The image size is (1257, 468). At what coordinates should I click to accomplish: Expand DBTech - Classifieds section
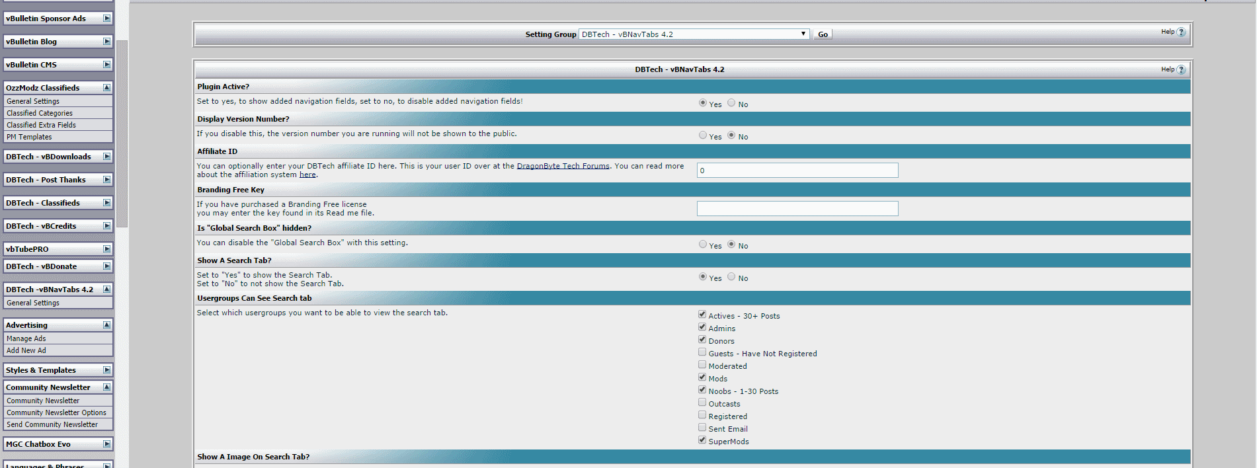click(106, 203)
